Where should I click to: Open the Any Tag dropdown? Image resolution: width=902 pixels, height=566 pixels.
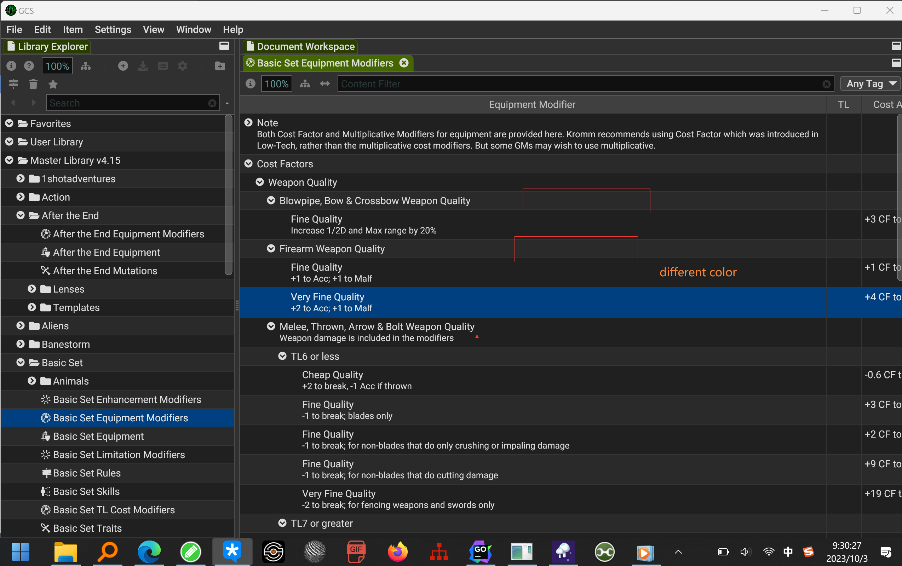(x=870, y=84)
